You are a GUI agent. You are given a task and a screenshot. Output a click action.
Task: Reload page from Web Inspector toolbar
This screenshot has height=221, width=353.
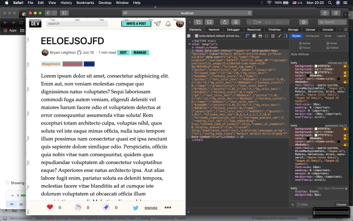(225, 22)
